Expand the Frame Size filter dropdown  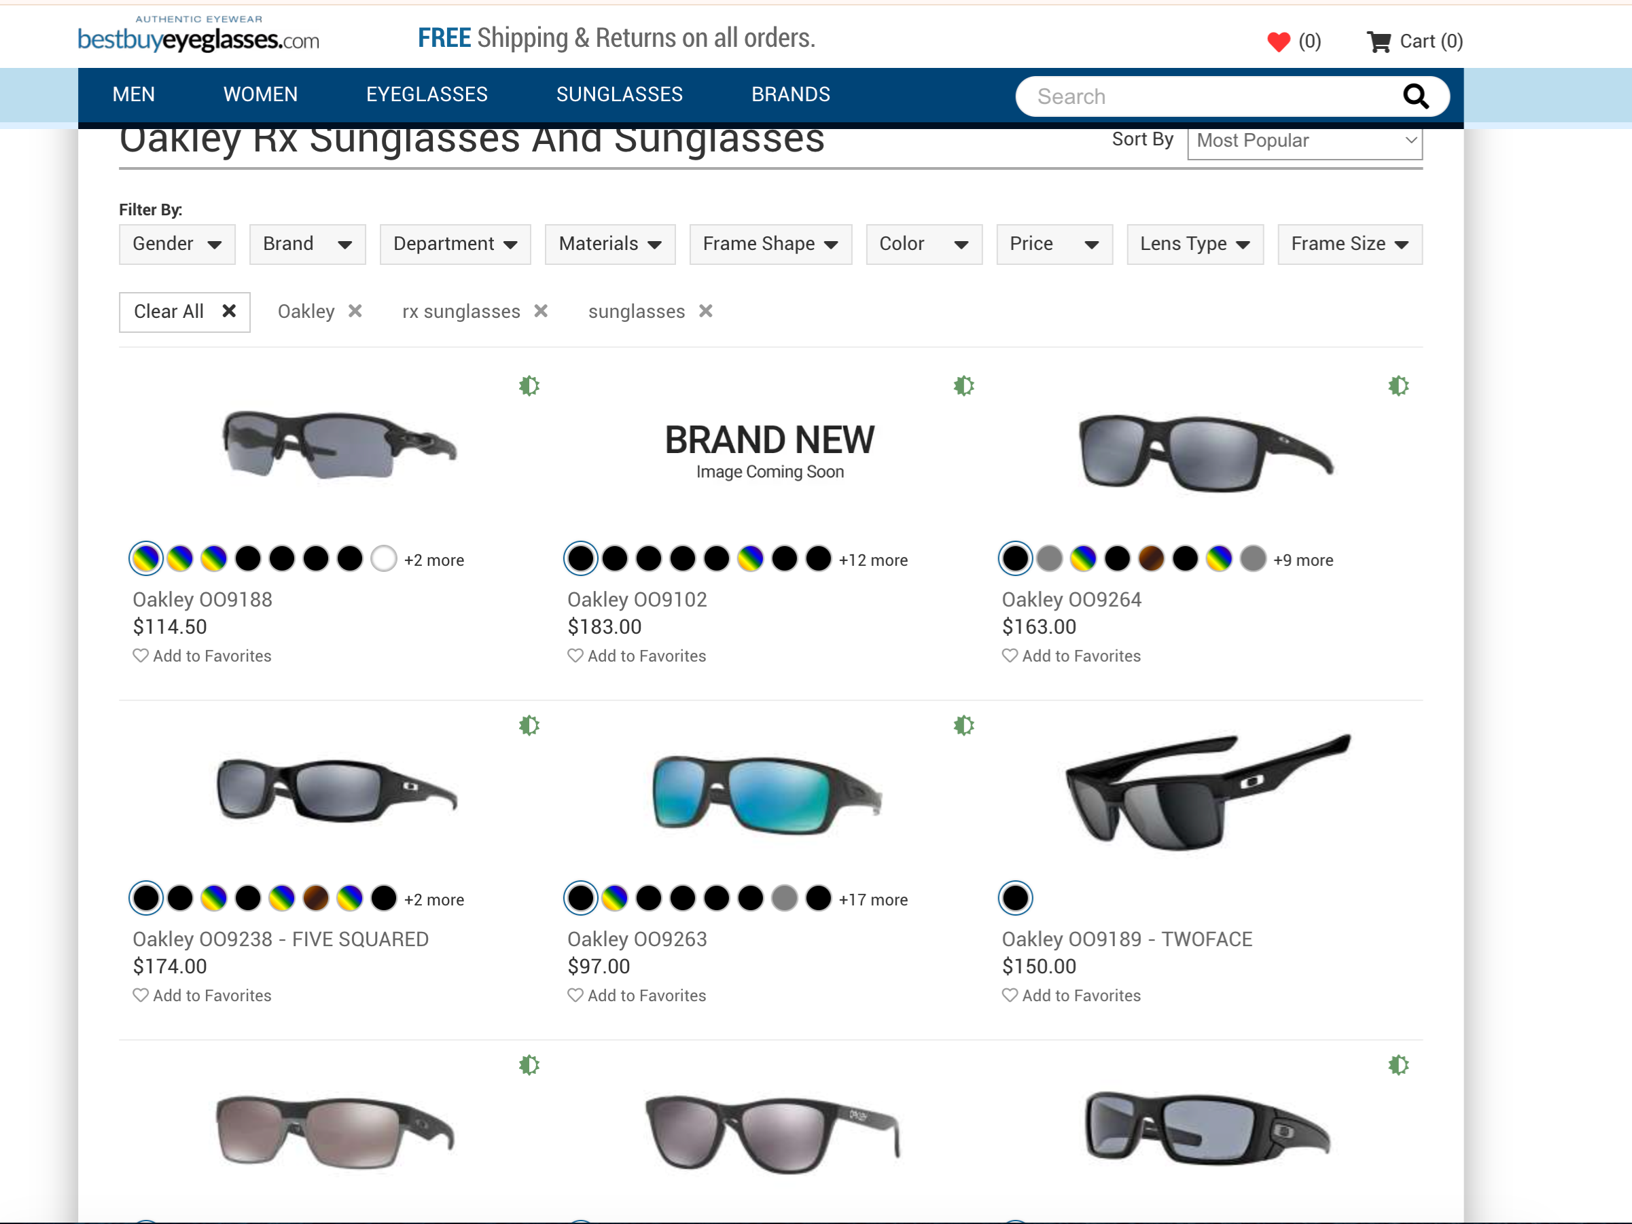[x=1350, y=245]
